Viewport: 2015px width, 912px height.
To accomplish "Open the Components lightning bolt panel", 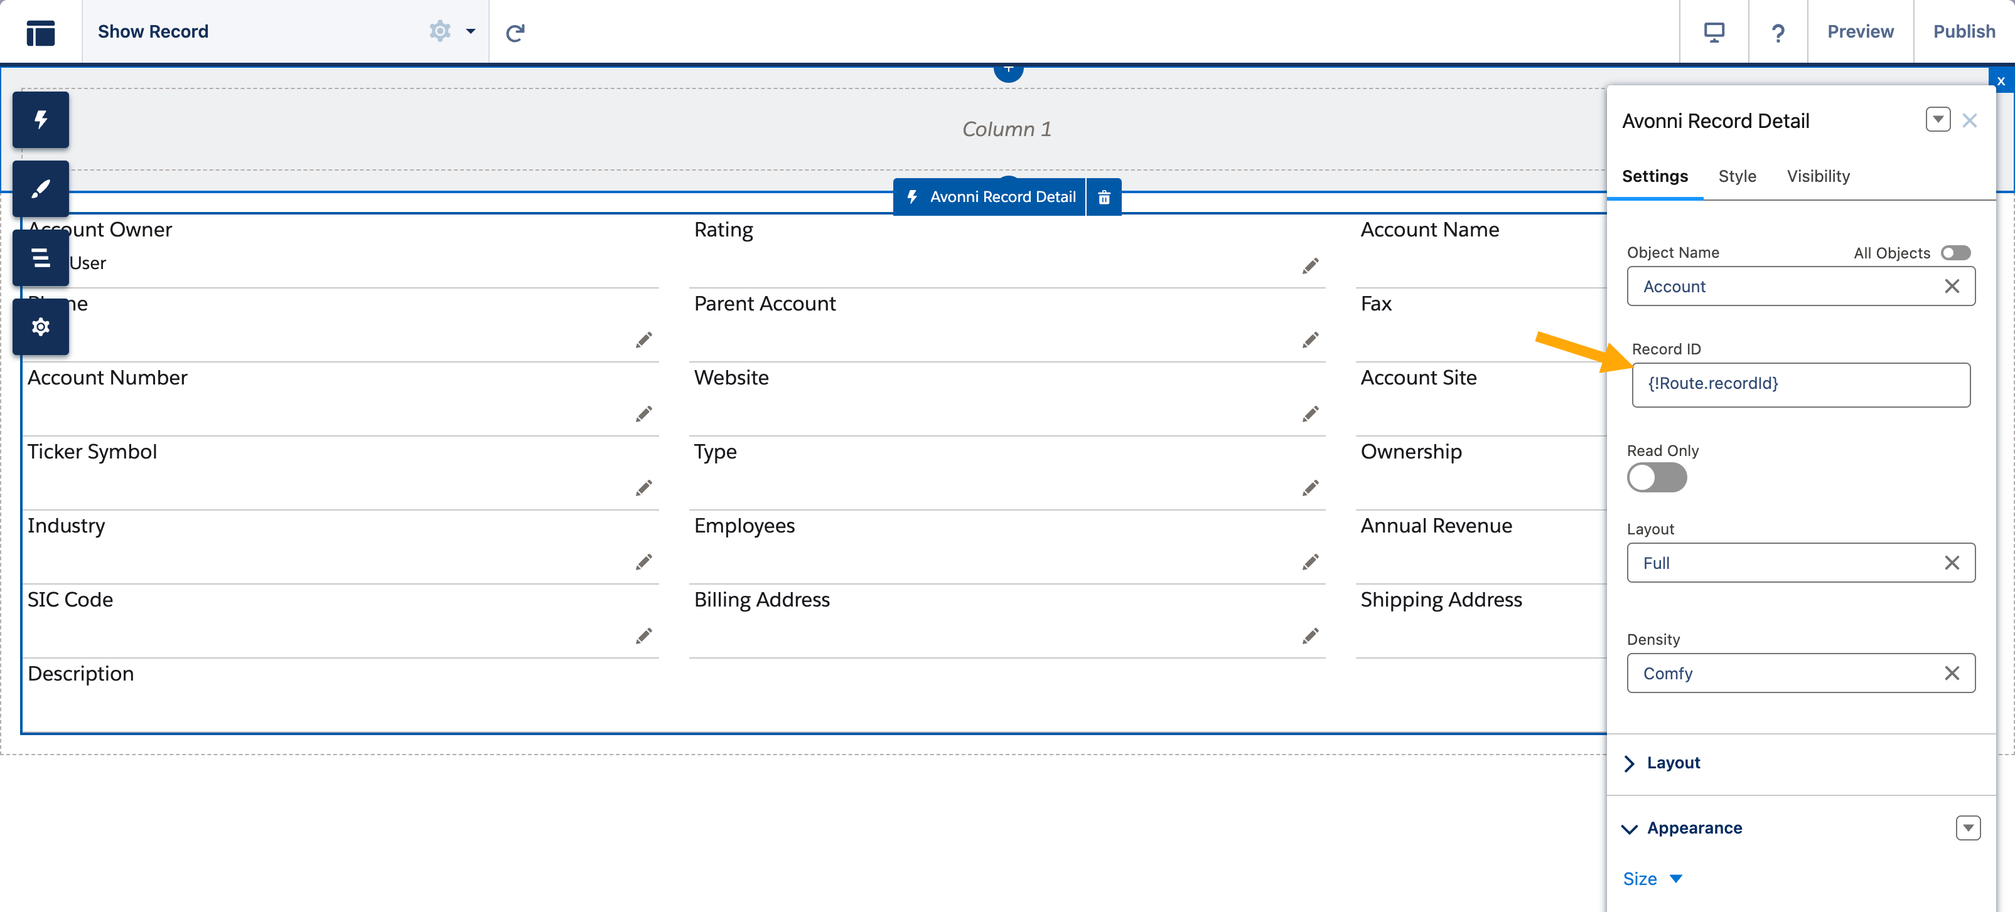I will coord(41,120).
